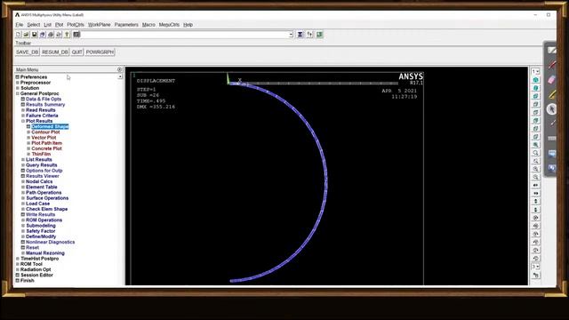This screenshot has width=569, height=320.
Task: Click the Main Menu scroll-up arrow
Action: point(120,77)
